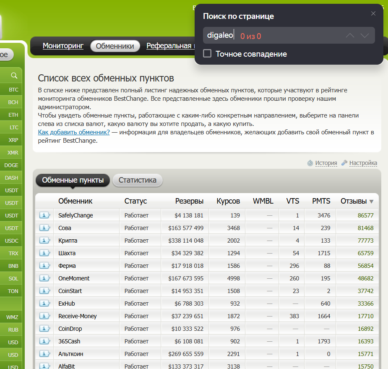388x369 pixels.
Task: Open info icon for CoinDrop exchanger
Action: pos(44,329)
